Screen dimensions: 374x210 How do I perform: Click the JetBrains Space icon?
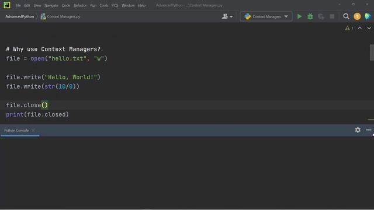click(x=368, y=16)
